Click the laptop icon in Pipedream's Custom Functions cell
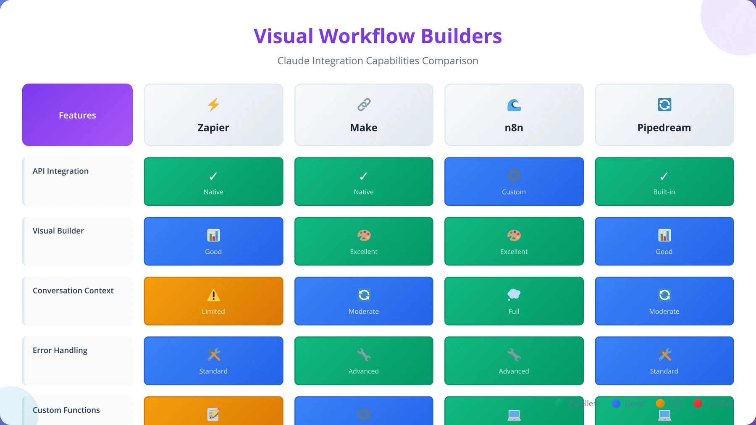756x425 pixels. point(664,415)
